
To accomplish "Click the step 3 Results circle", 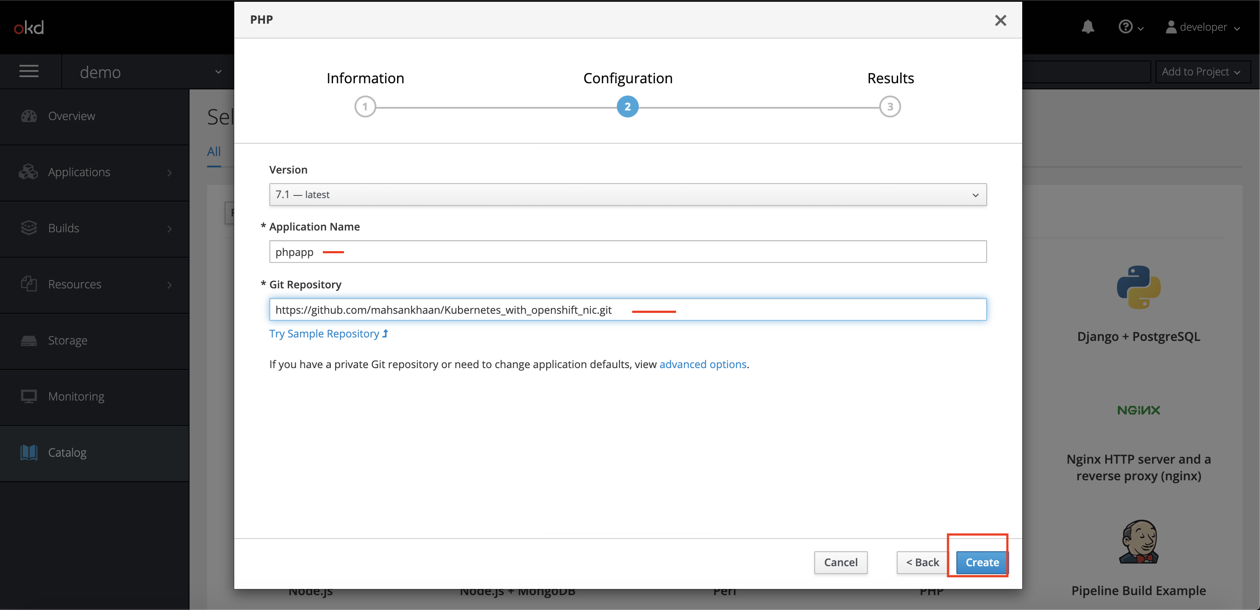I will click(890, 106).
